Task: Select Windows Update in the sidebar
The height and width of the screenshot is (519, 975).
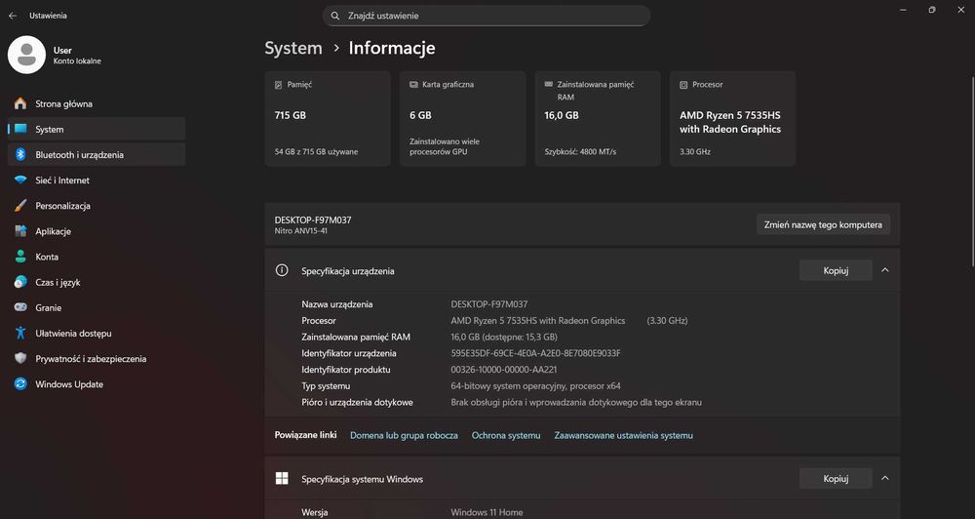Action: point(97,384)
